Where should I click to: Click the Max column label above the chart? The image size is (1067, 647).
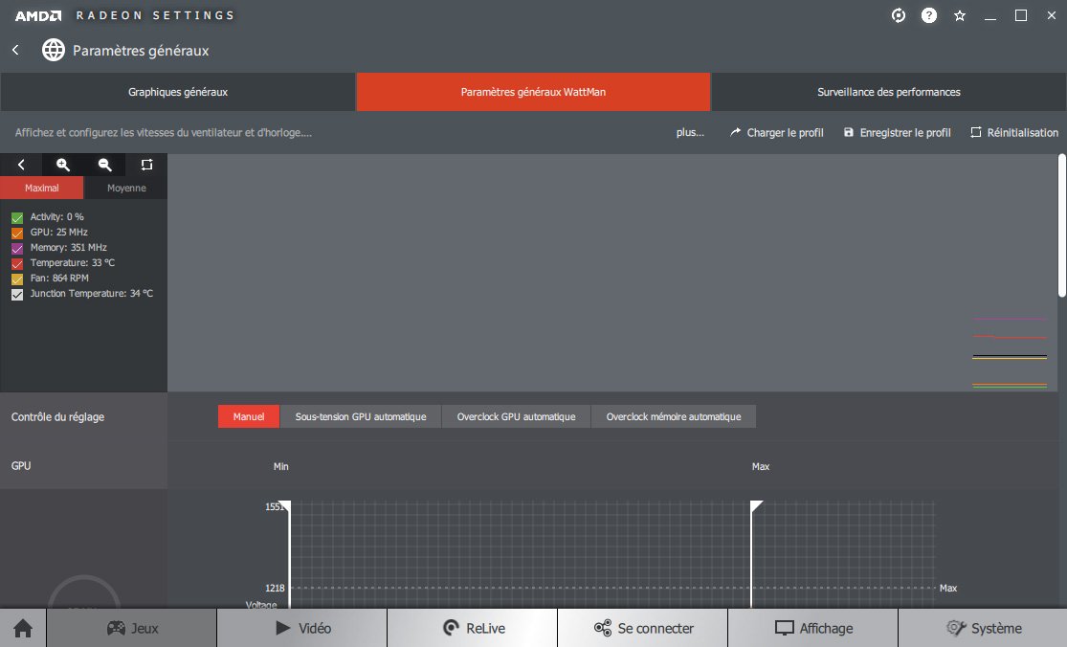(x=761, y=466)
